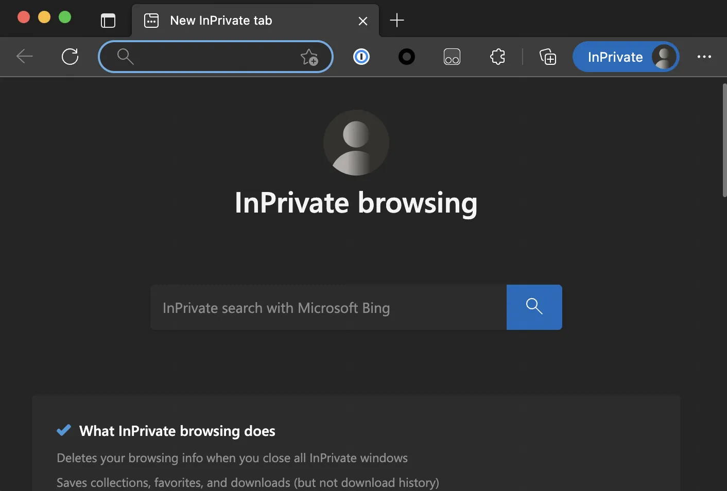Reload the page with refresh icon
This screenshot has height=491, width=727.
pyautogui.click(x=70, y=56)
